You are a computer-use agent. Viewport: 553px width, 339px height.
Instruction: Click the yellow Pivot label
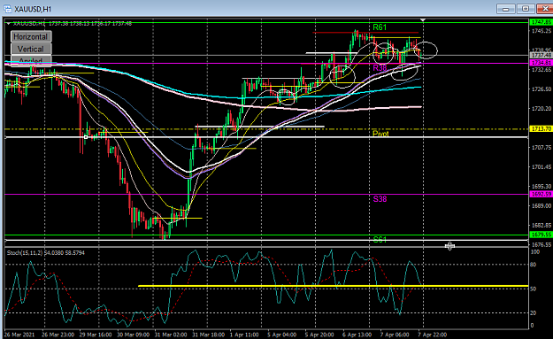tap(380, 134)
